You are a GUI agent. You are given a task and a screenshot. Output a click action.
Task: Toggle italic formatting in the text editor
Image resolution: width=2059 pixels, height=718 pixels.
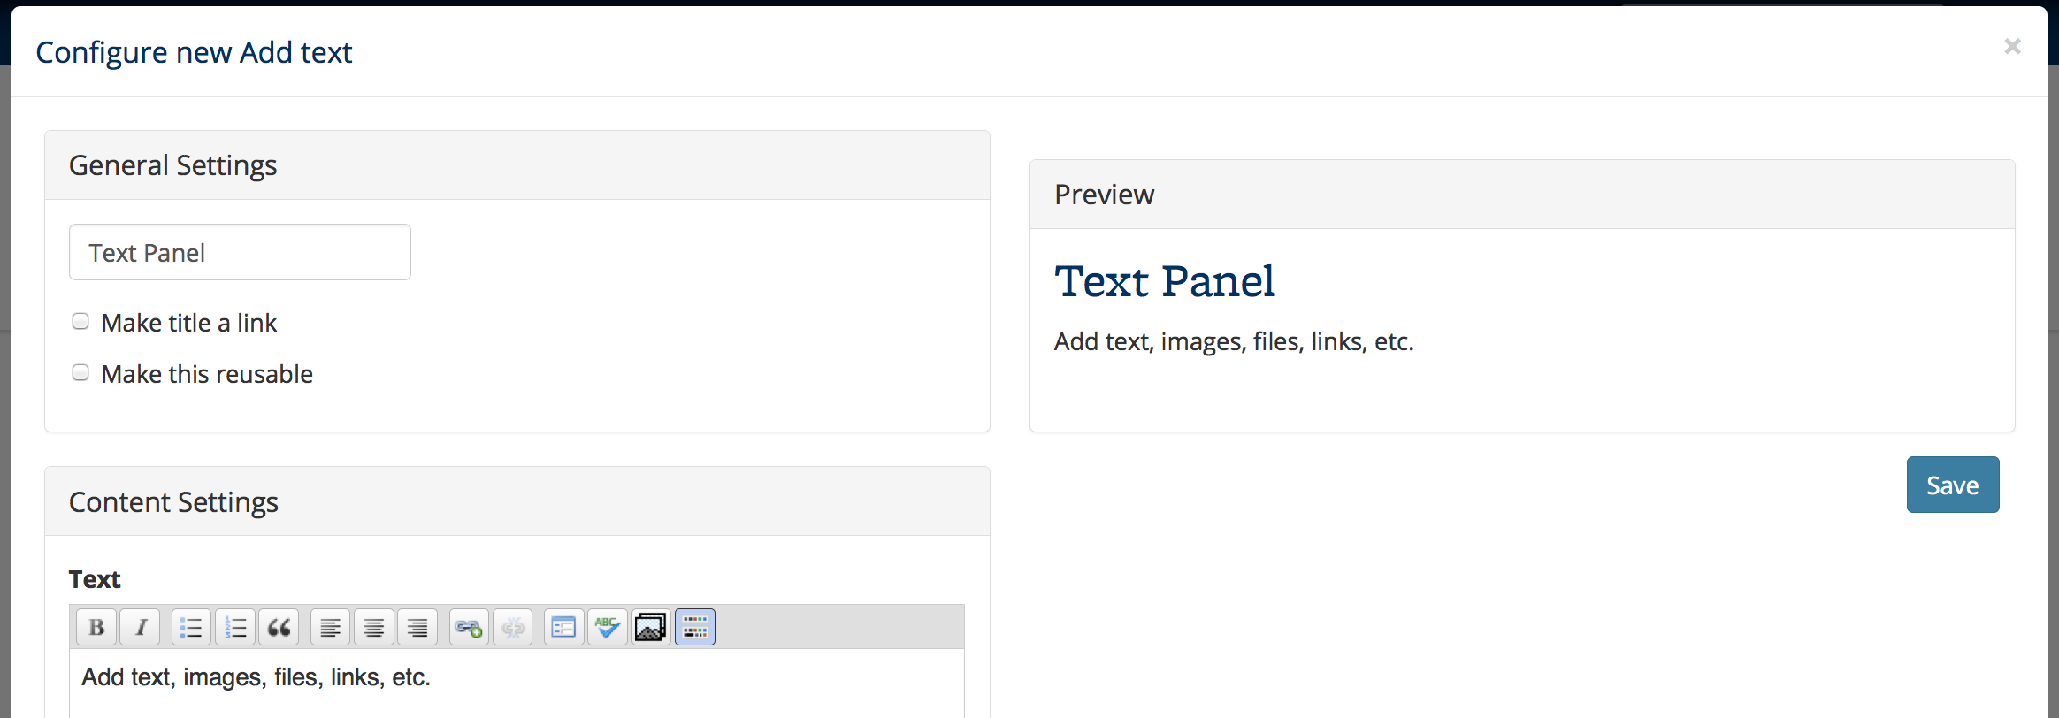[x=141, y=628]
